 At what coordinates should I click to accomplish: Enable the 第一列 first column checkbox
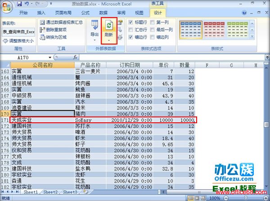tap(152, 22)
